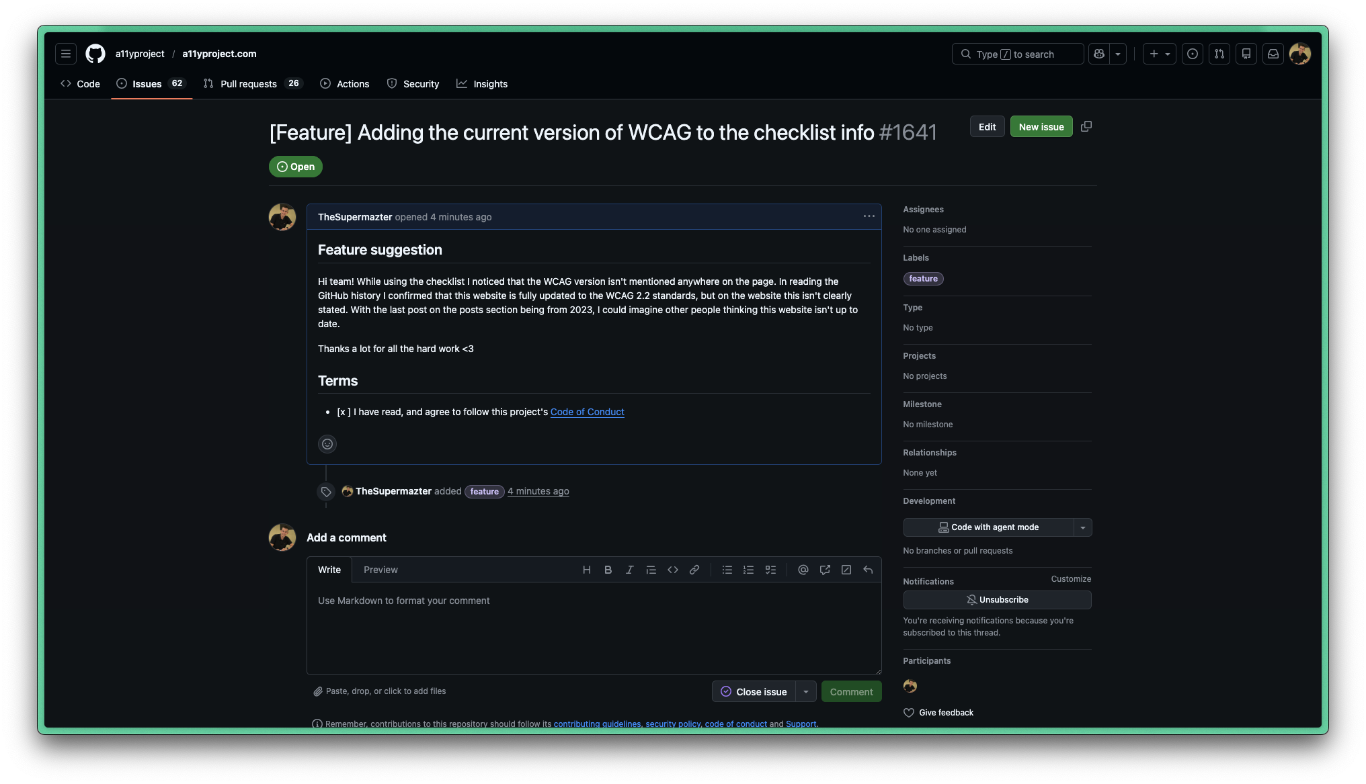The image size is (1366, 784).
Task: Open the Code of Conduct link
Action: tap(587, 412)
